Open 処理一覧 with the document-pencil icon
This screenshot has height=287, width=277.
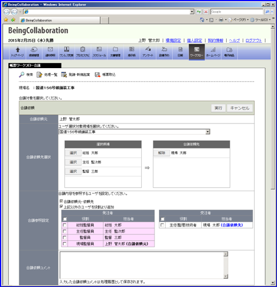tap(39, 75)
